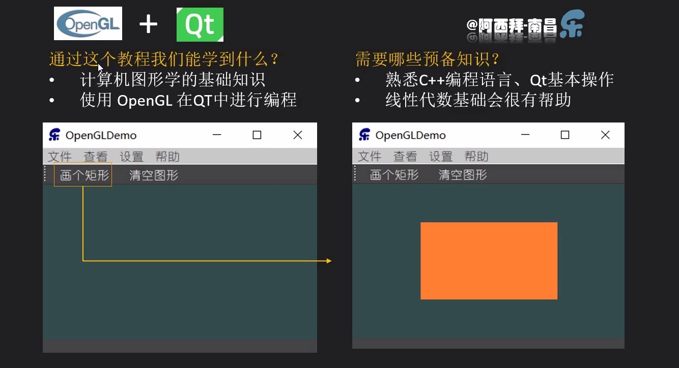Click the orange rectangle in the right canvas

tap(489, 260)
